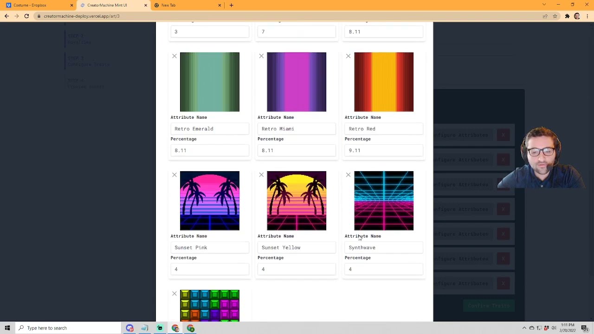Close the CreatorMachine Mint UI tab

[146, 5]
